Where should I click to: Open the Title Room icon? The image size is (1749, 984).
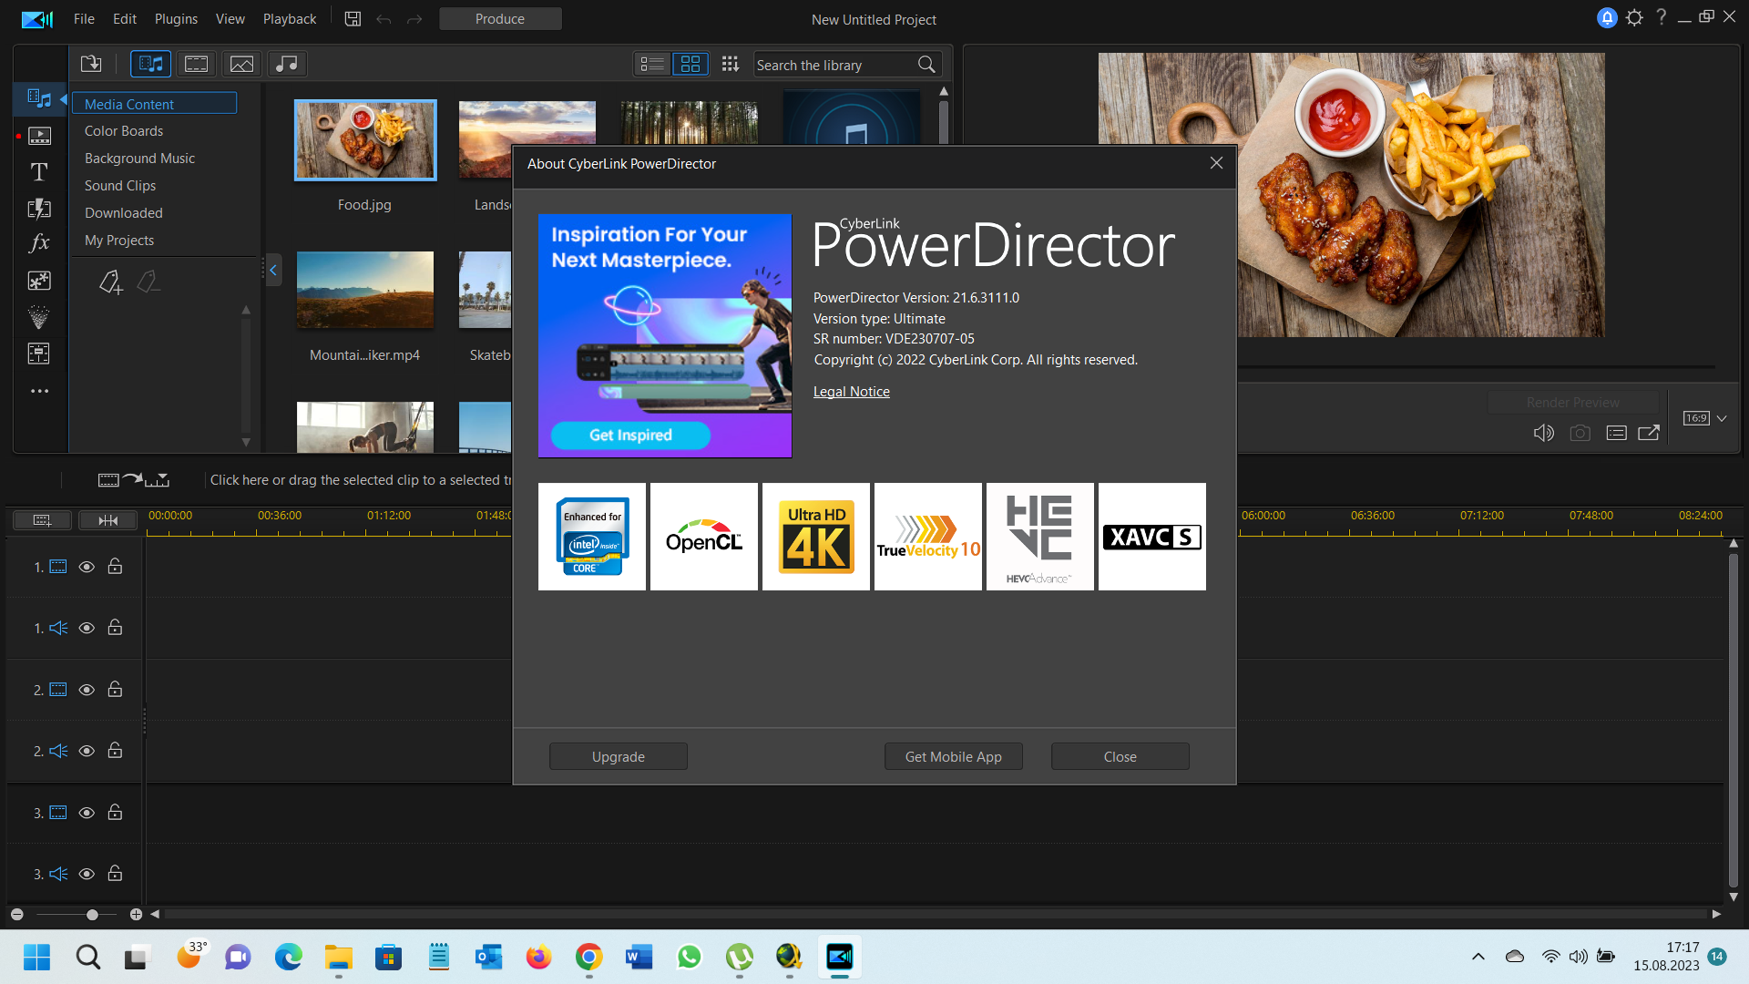39,171
